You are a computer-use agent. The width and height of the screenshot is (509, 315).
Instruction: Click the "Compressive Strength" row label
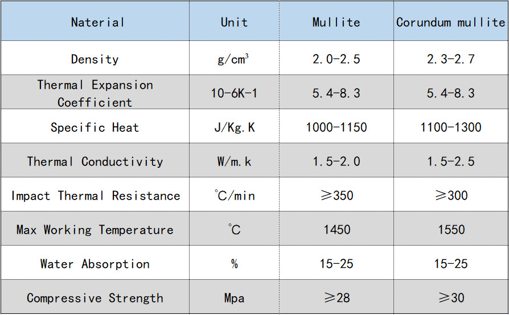pos(95,298)
